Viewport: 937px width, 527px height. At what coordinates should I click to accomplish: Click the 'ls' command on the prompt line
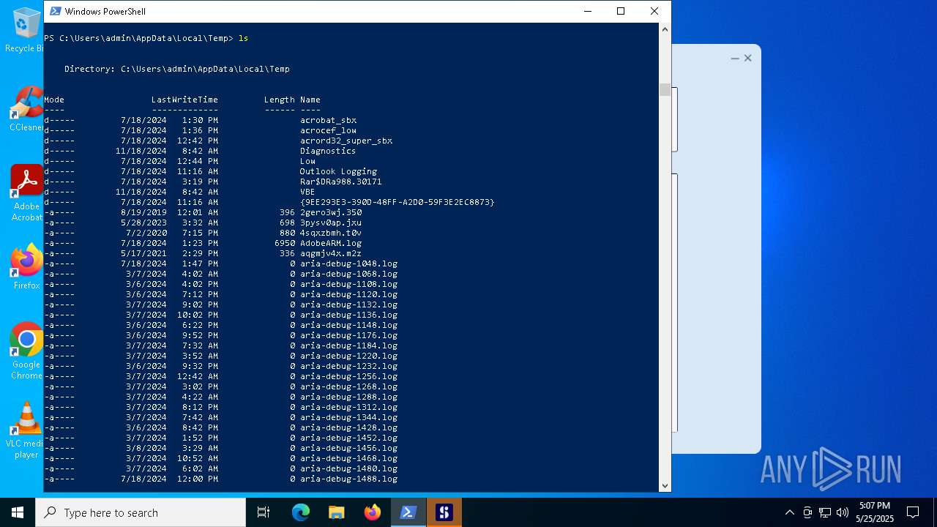tap(244, 38)
